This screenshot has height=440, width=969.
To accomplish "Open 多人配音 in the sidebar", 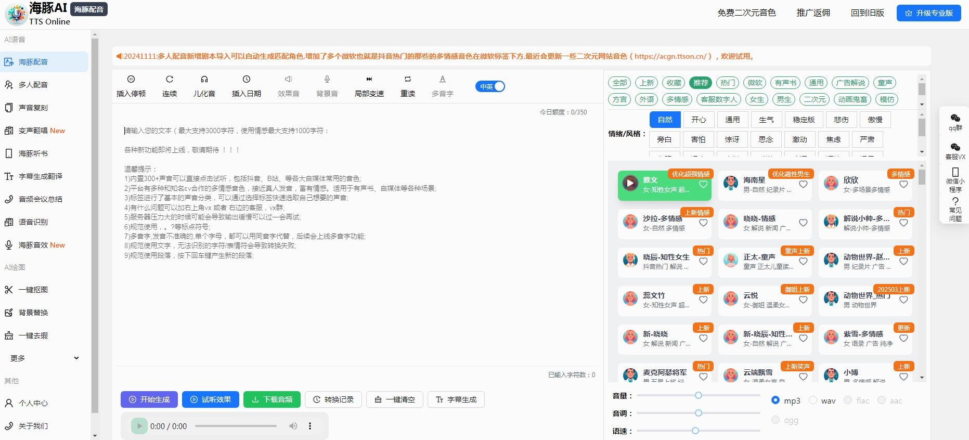I will (33, 85).
